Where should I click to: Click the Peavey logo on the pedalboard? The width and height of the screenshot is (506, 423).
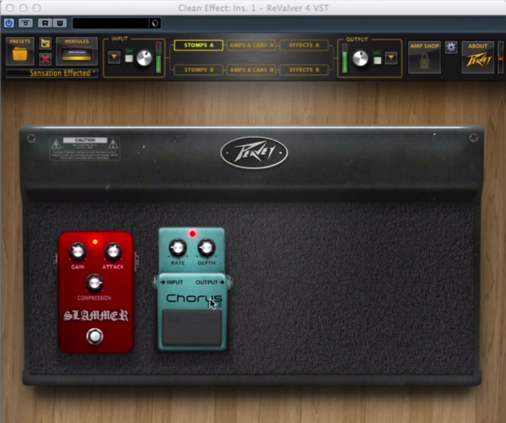[x=254, y=153]
